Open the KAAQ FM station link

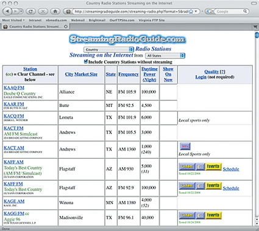14,88
